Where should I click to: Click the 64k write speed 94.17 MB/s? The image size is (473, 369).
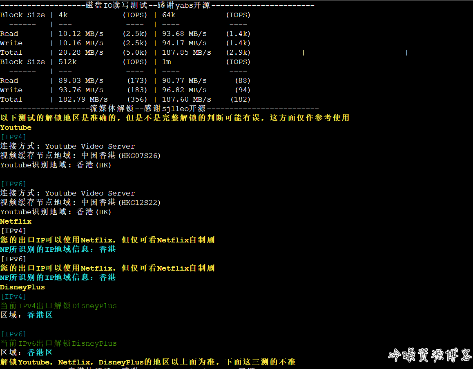coord(184,43)
